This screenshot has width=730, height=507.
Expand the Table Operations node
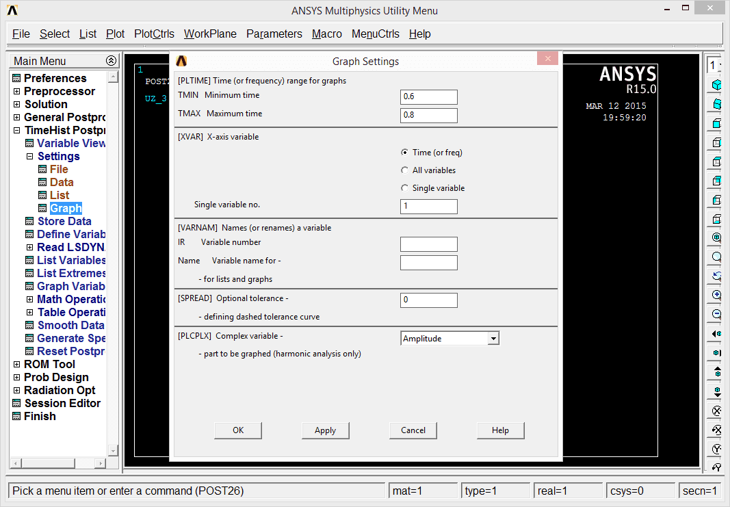point(29,313)
